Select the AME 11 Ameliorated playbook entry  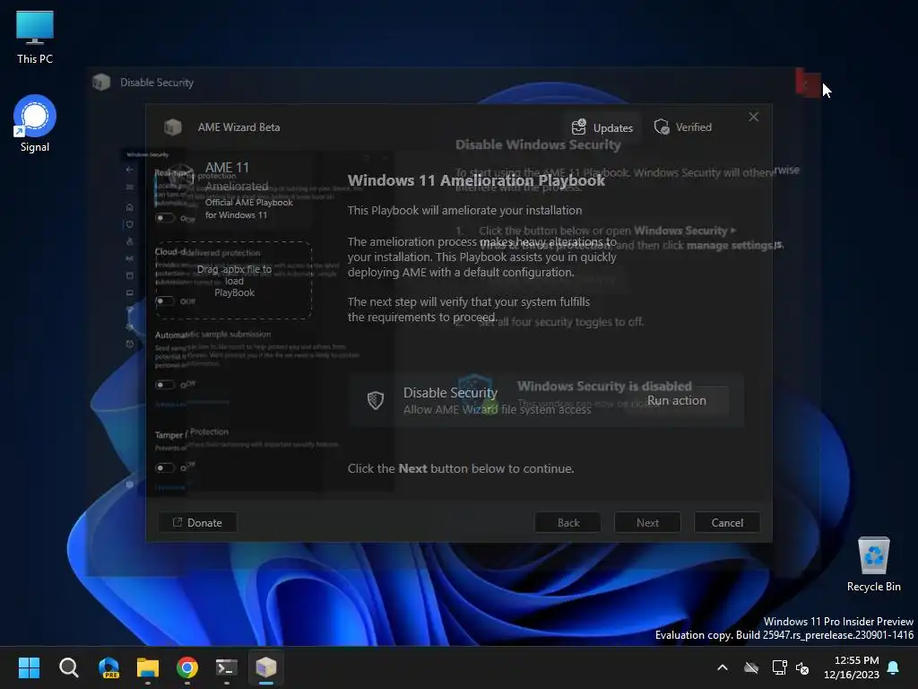click(x=233, y=190)
